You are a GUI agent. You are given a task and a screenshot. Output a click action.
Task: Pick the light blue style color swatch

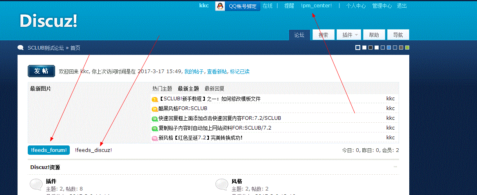coord(389,48)
